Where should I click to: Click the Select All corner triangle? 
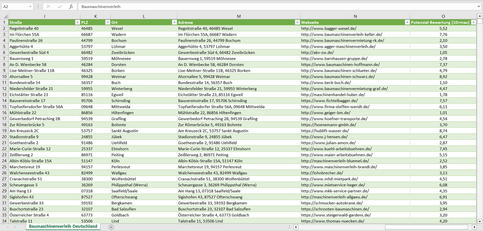4,16
